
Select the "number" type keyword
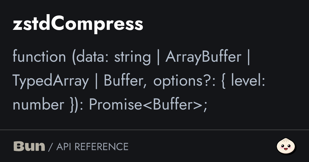(38, 105)
